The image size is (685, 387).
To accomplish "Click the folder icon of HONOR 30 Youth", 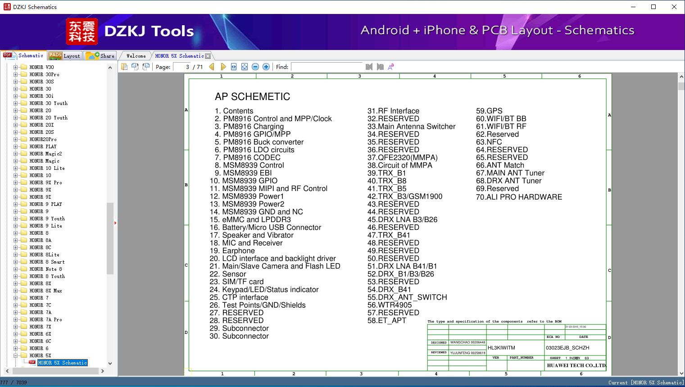I will tap(24, 103).
